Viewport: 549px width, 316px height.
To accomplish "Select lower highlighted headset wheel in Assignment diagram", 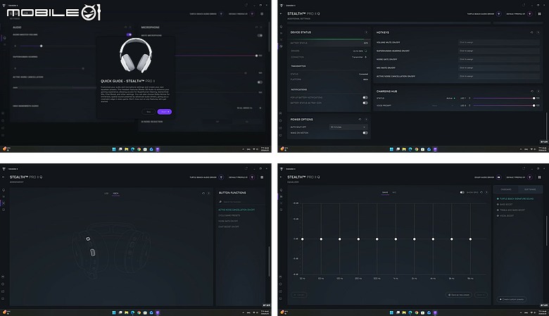I will pos(92,252).
